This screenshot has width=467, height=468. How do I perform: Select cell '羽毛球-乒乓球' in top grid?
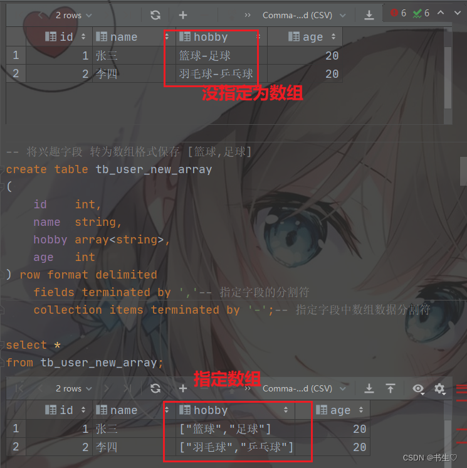pos(221,74)
